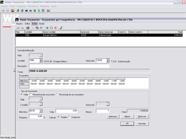Click the Adicionar button
Screen dimensions: 186x139
(112, 116)
